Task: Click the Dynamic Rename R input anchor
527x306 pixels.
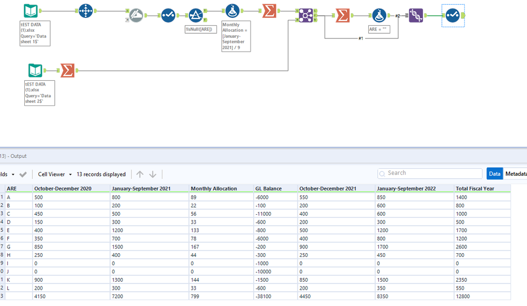Action: tap(127, 20)
